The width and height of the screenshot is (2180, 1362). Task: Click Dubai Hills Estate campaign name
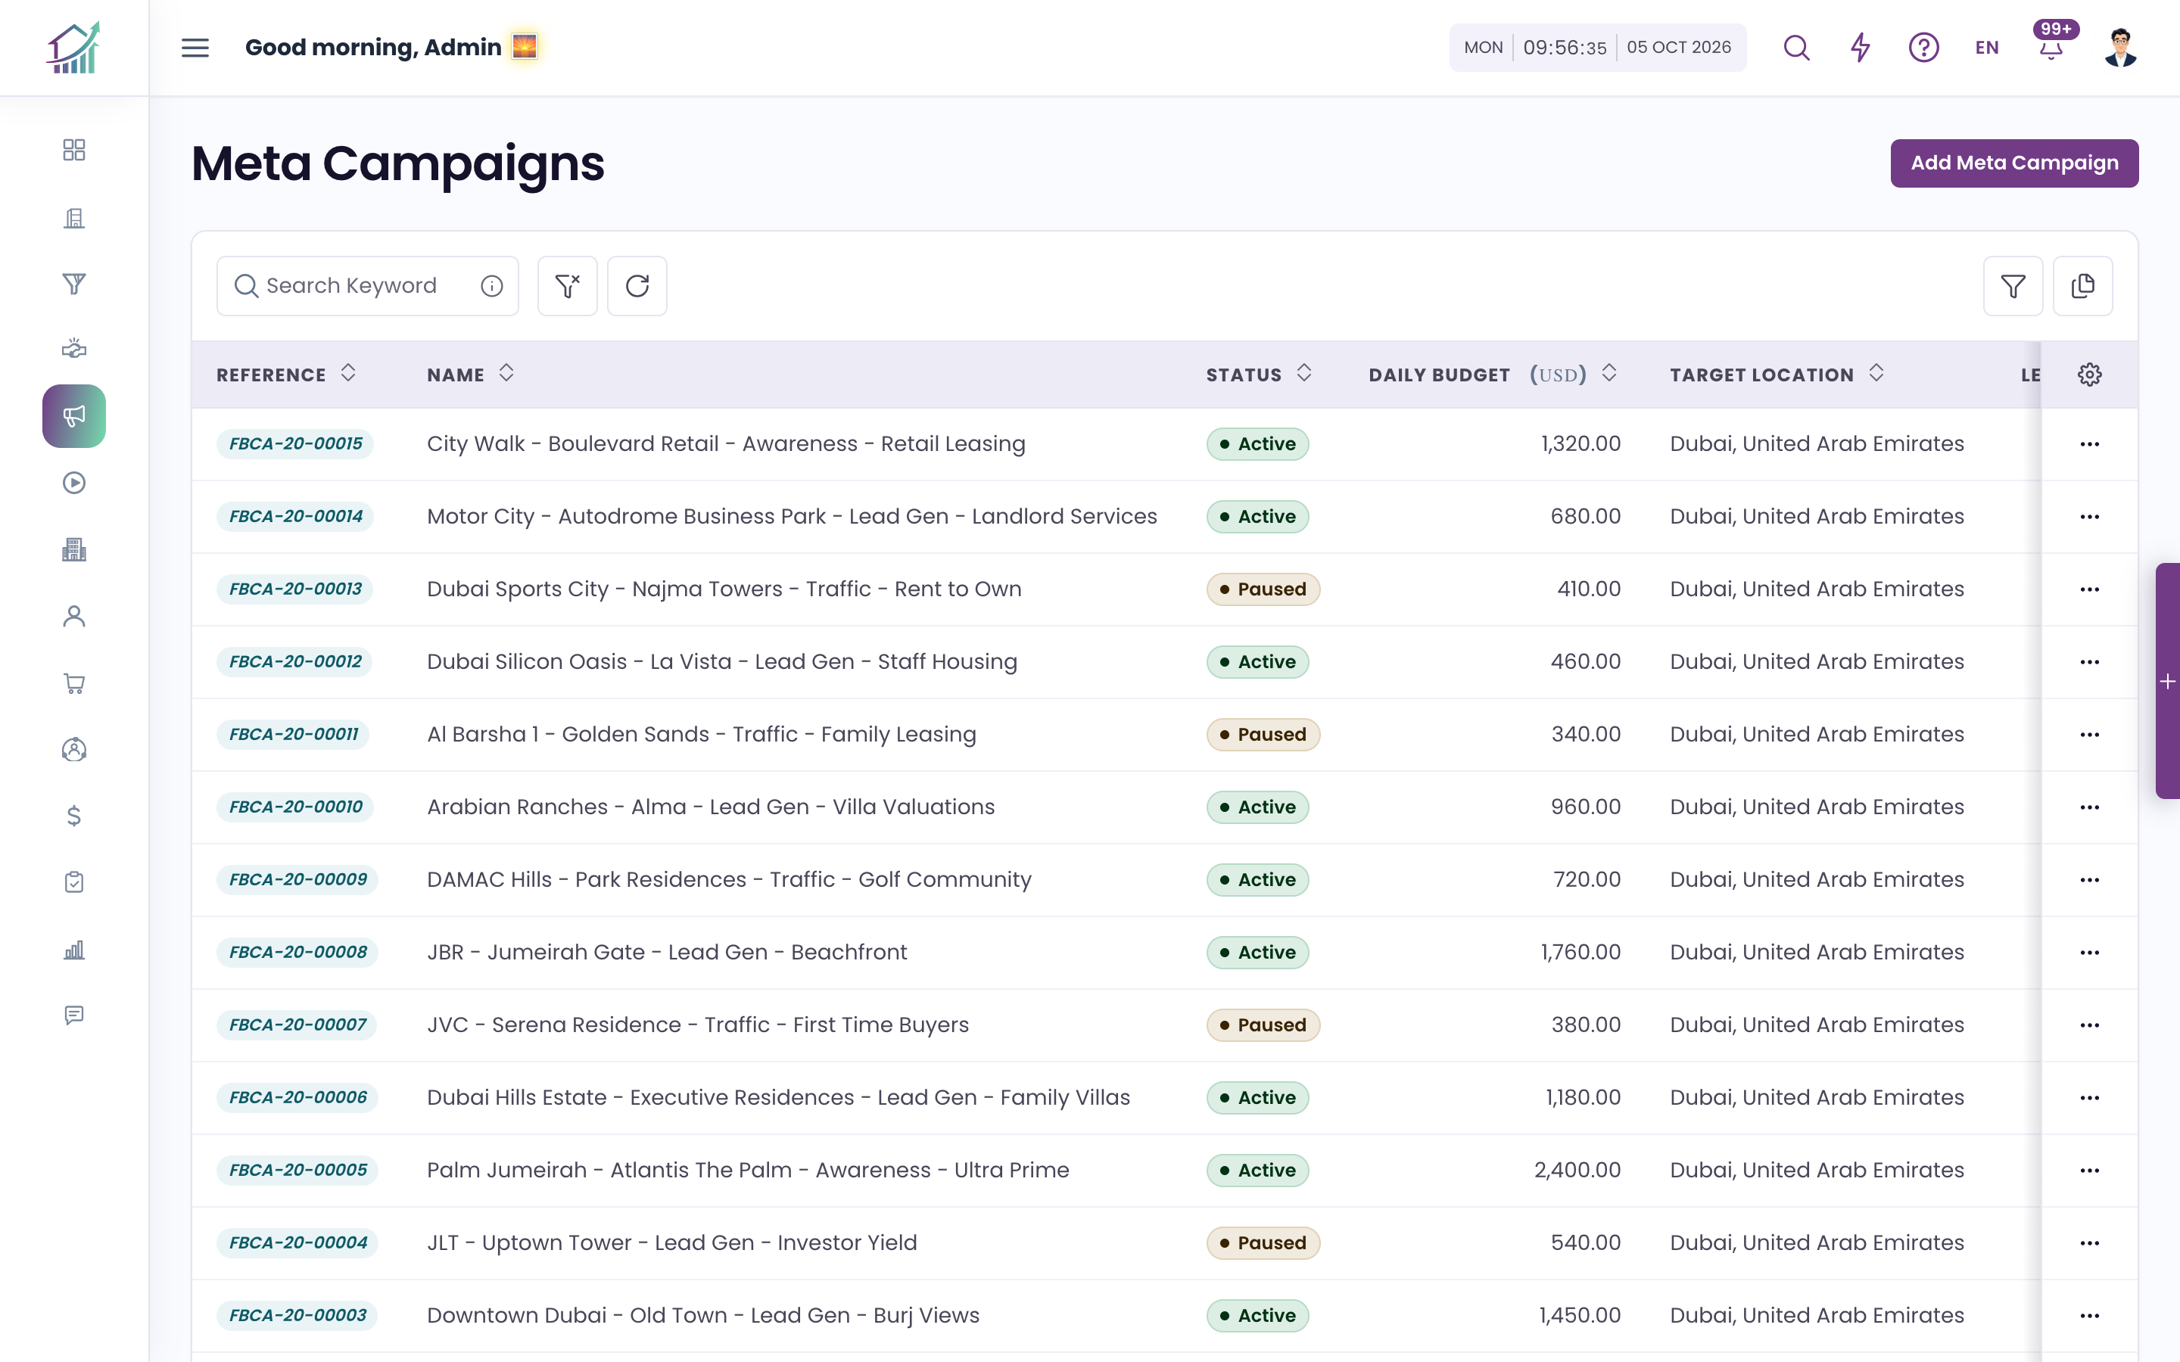(778, 1097)
